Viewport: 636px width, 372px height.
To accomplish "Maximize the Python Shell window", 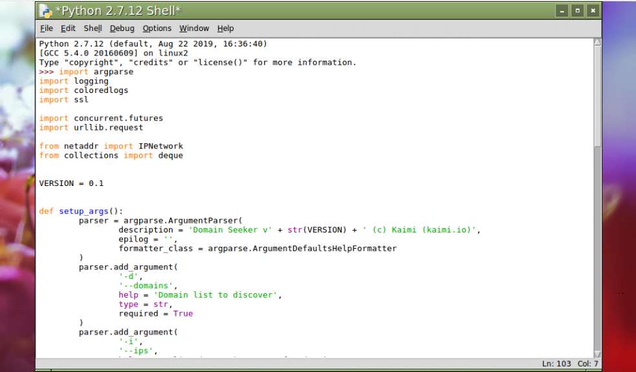I will [x=578, y=11].
